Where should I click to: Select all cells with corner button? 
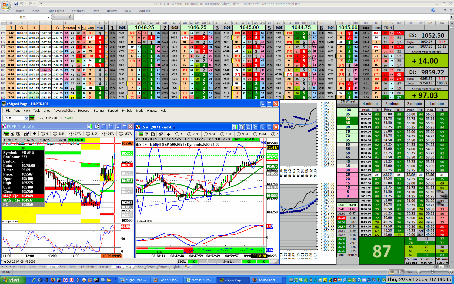tap(3, 23)
